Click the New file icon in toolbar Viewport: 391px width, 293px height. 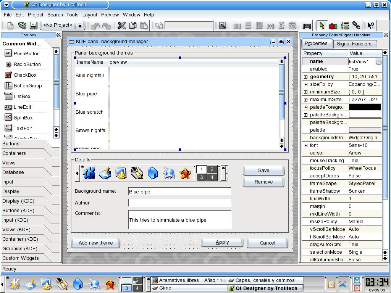pos(10,26)
